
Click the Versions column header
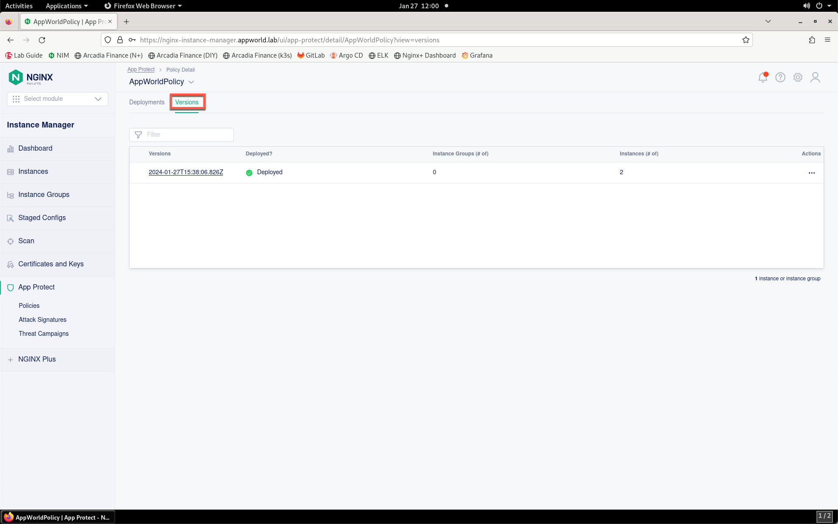point(160,154)
